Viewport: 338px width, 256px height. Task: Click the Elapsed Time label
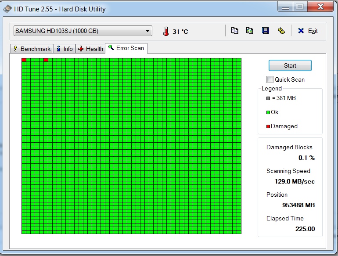tap(285, 218)
